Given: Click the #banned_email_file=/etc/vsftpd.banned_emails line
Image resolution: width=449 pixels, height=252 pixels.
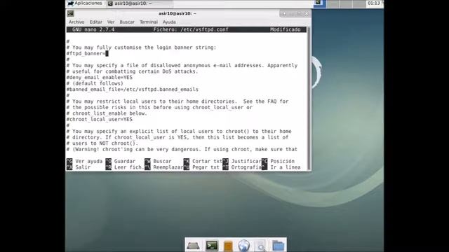Looking at the screenshot, I should (x=133, y=90).
